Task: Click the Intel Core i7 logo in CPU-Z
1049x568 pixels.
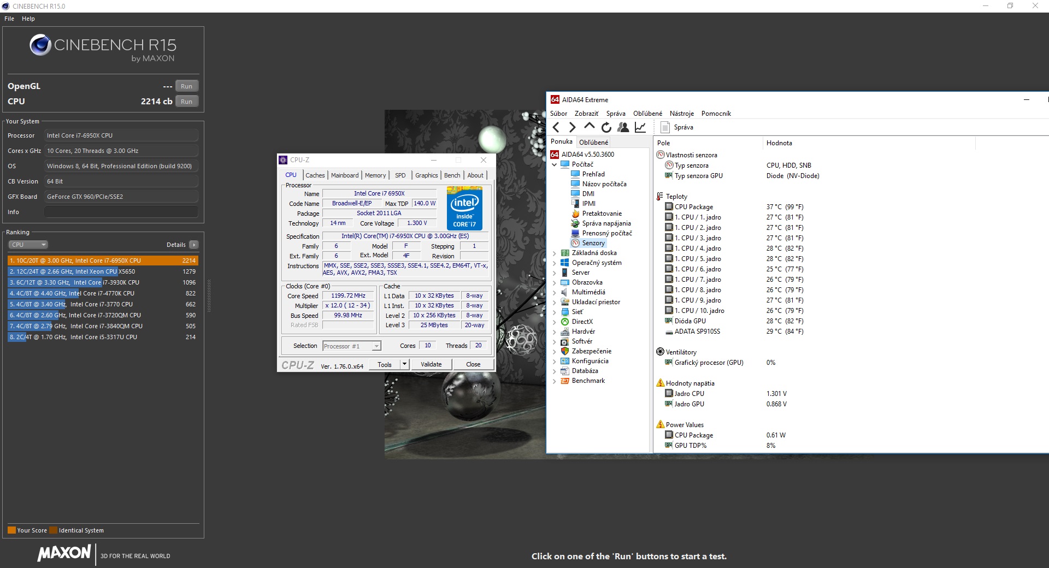Action: tap(464, 208)
